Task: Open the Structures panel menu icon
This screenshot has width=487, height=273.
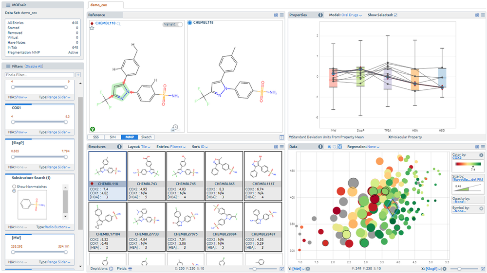Action: point(281,147)
